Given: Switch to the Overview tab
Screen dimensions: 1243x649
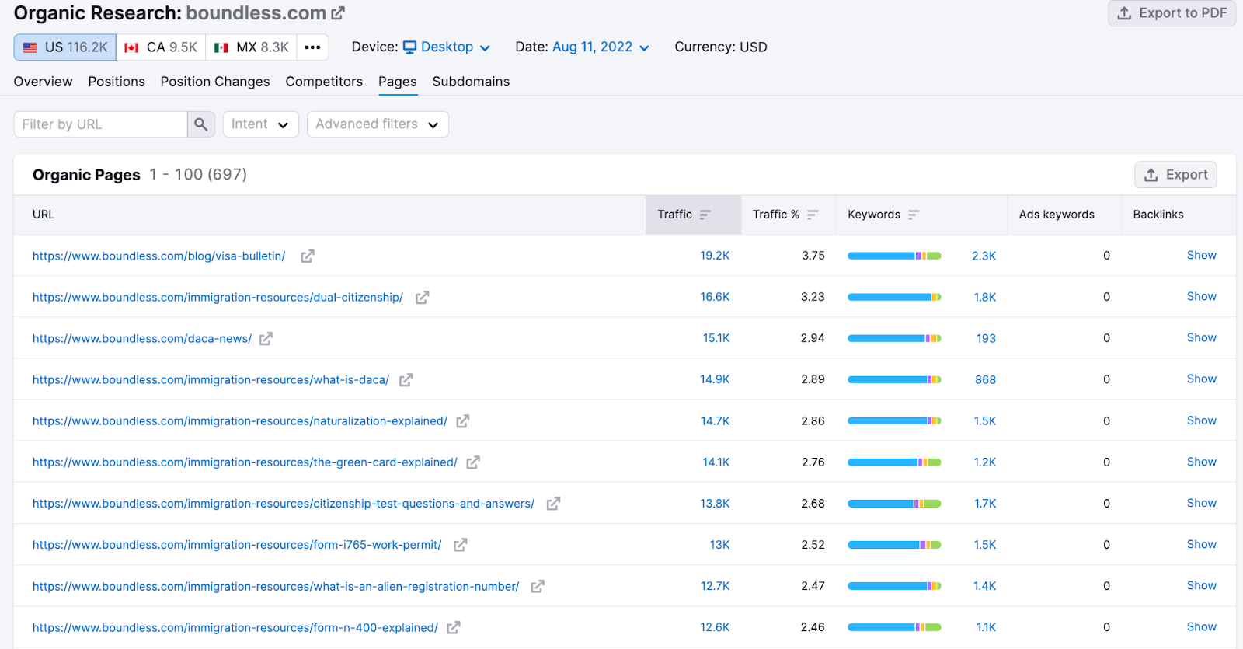Looking at the screenshot, I should 44,82.
